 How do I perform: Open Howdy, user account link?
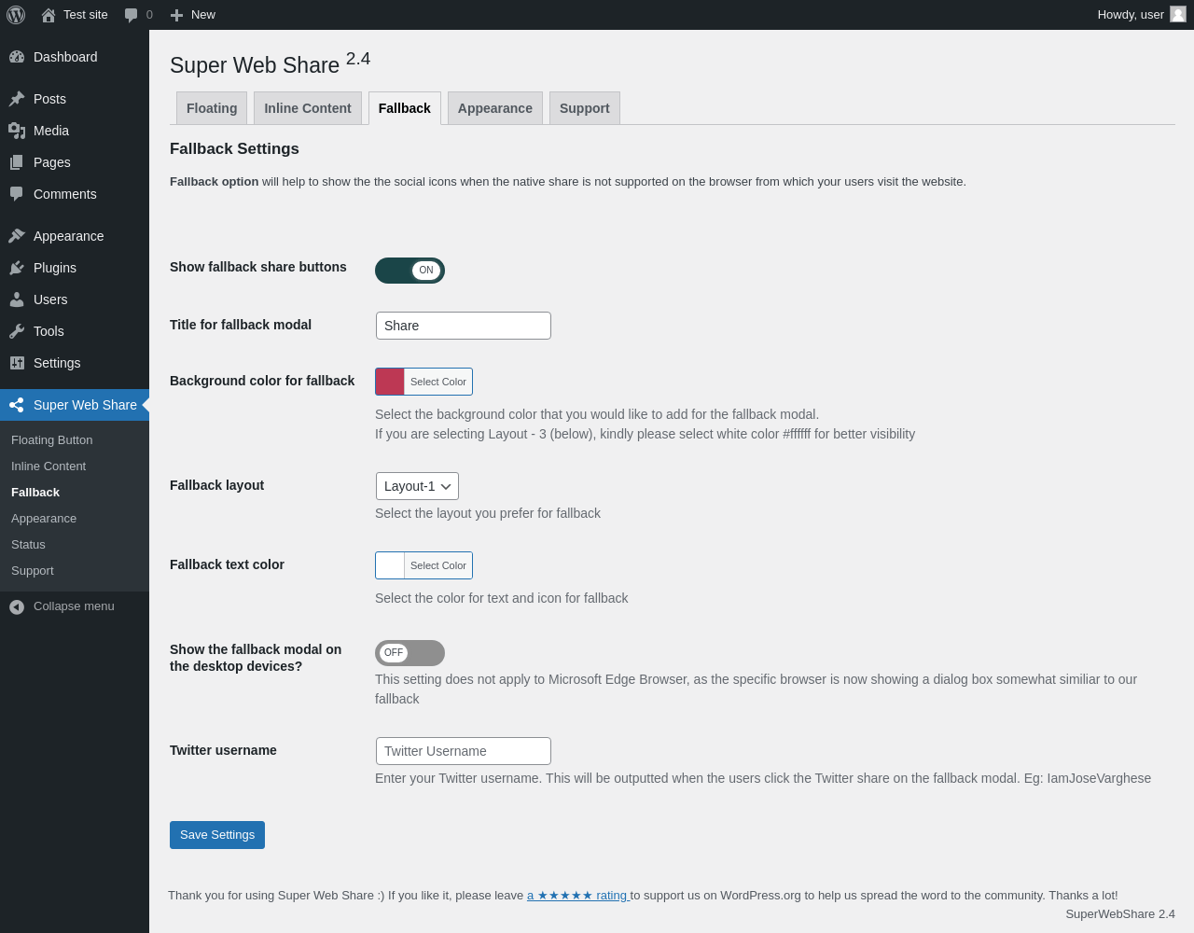(x=1141, y=15)
